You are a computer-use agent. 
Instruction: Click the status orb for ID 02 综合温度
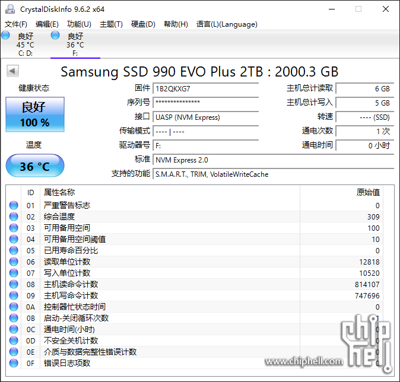tap(14, 217)
